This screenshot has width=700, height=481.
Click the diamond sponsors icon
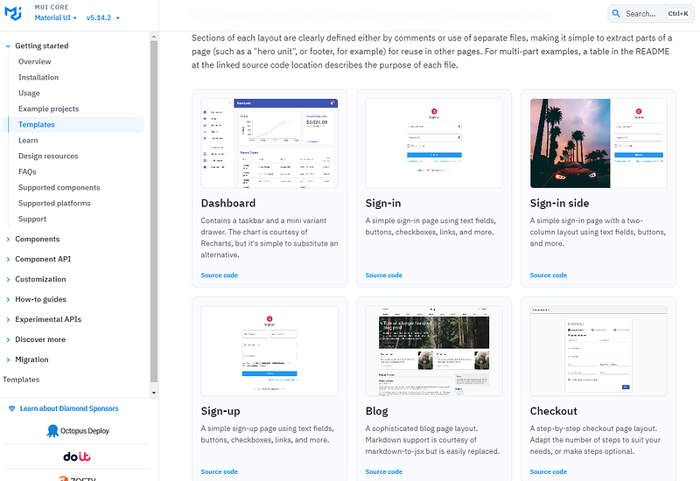(12, 408)
